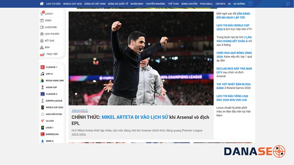This screenshot has width=294, height=165.
Task: Select the Serie A logo icon
Action: tap(43, 141)
